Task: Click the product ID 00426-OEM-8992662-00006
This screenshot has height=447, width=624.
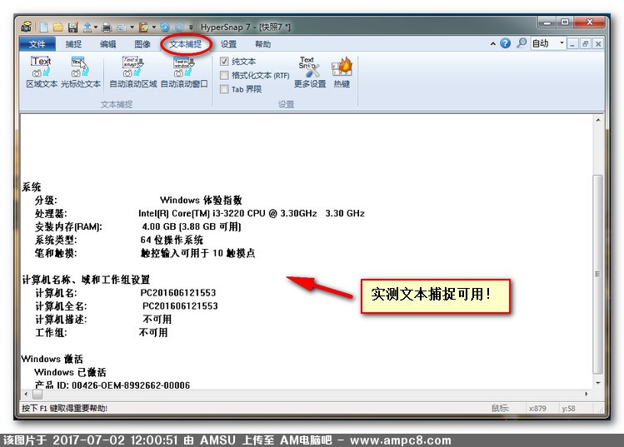Action: (131, 385)
